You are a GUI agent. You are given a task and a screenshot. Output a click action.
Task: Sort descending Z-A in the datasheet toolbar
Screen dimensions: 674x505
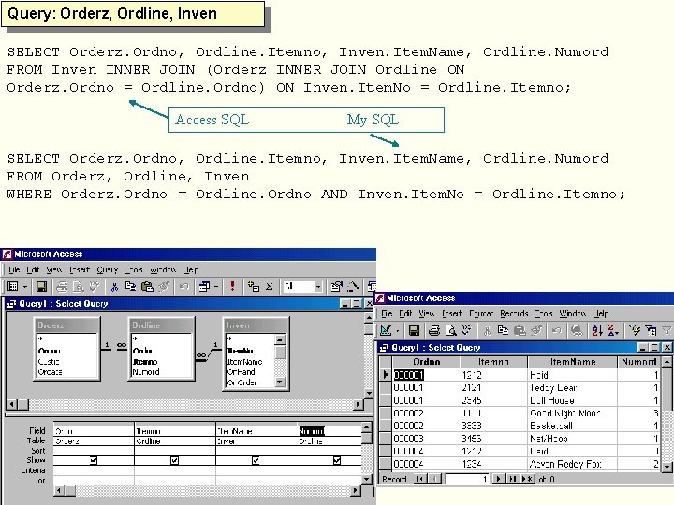coord(613,330)
